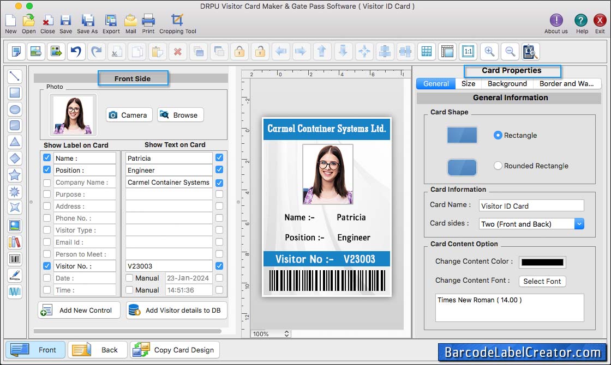This screenshot has width=611, height=365.
Task: Click the horizontal scrollbar under form
Action: click(128, 331)
